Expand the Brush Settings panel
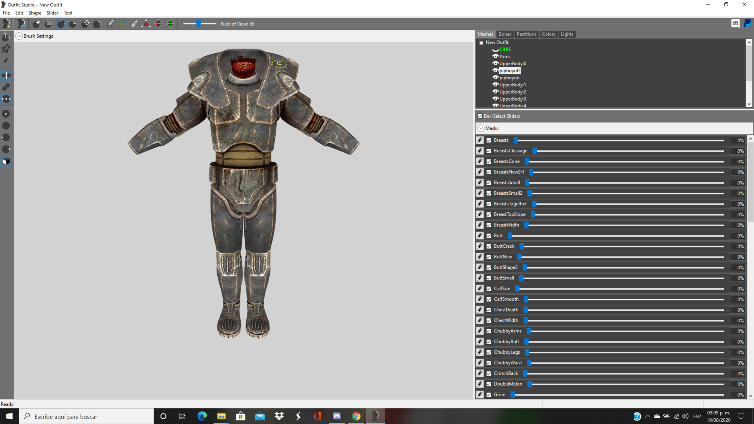This screenshot has width=754, height=424. pyautogui.click(x=19, y=36)
